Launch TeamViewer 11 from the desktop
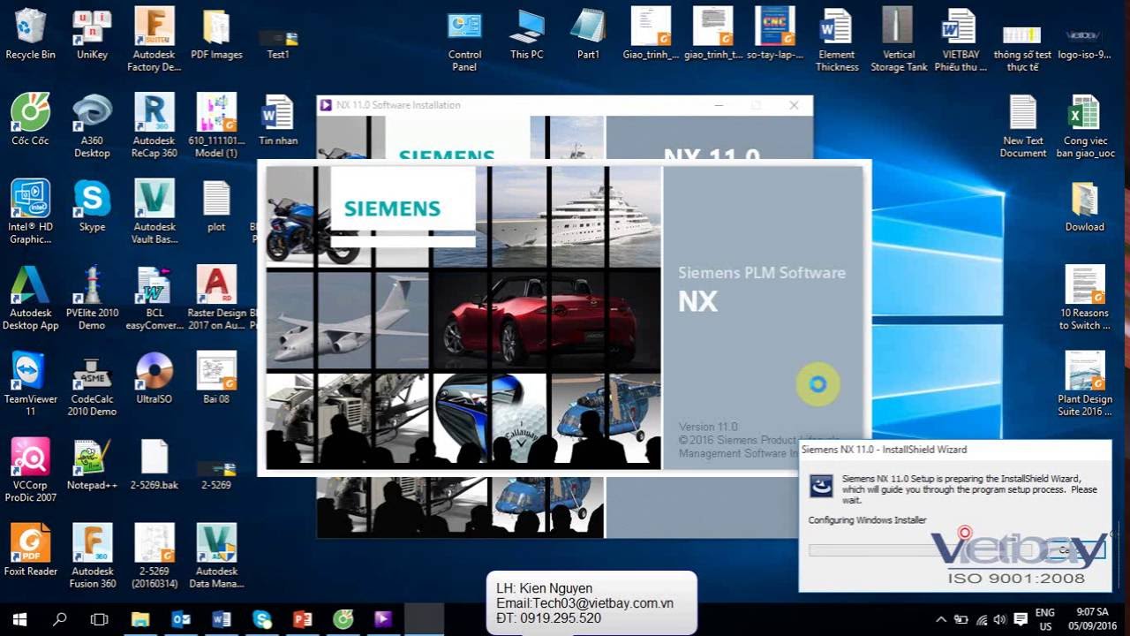Image resolution: width=1130 pixels, height=636 pixels. [30, 384]
